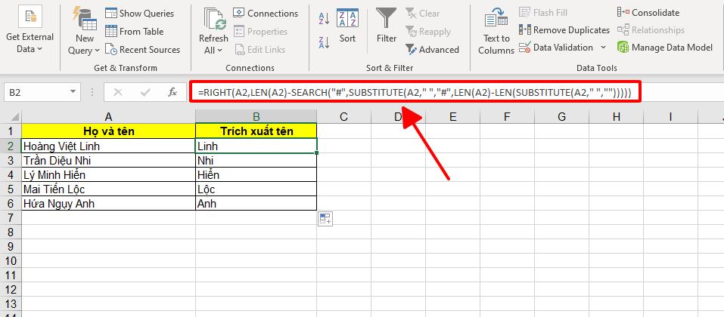Open Manage Data Model
This screenshot has height=317, width=724.
[665, 47]
